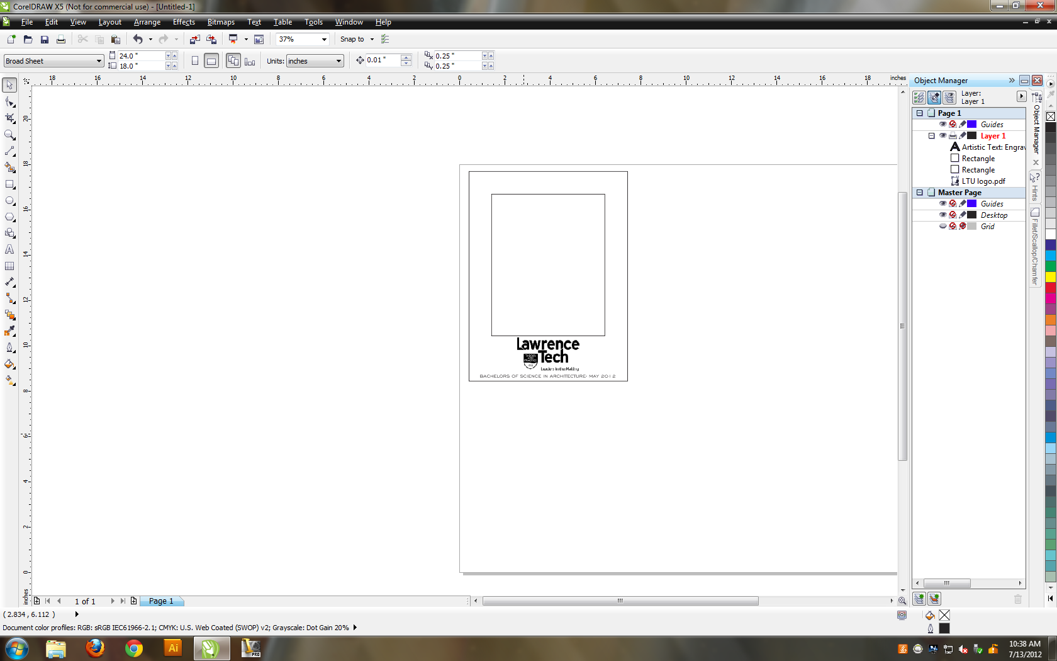Click New Layer button in Object Manager
1057x661 pixels.
coord(919,599)
